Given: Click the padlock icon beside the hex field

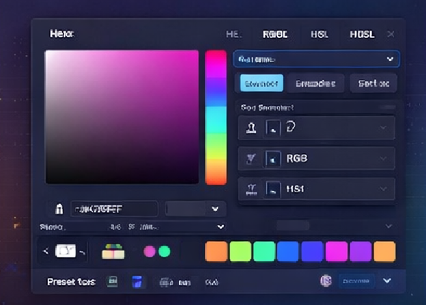Looking at the screenshot, I should 59,209.
